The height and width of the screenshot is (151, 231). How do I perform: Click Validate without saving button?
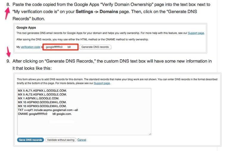click(61, 140)
